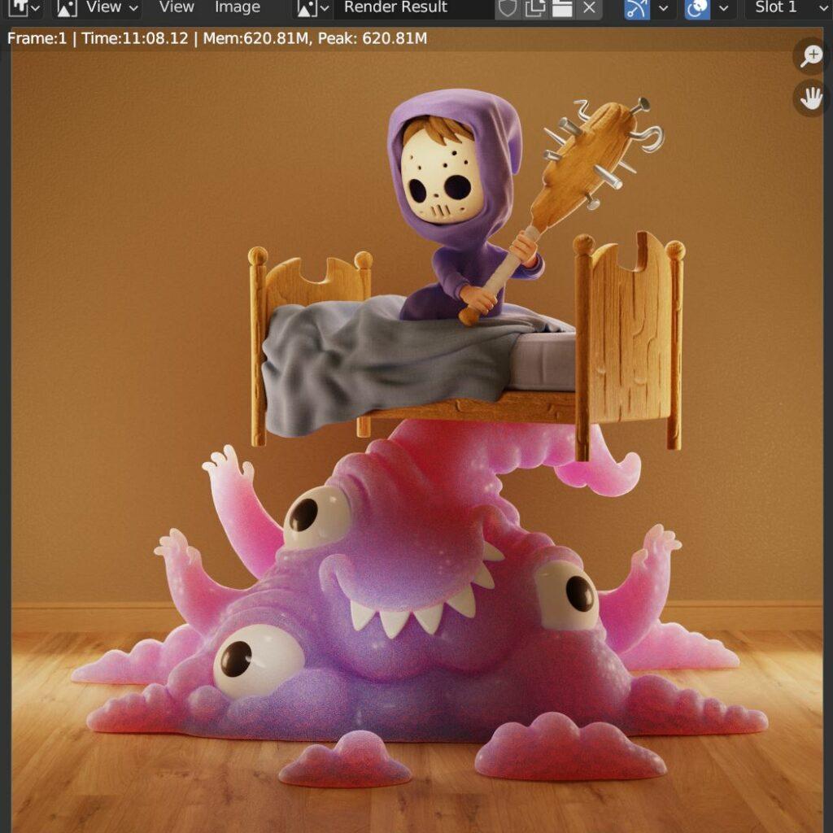Click the 'Time:11:08.12' render info text
The height and width of the screenshot is (833, 833).
pos(135,38)
